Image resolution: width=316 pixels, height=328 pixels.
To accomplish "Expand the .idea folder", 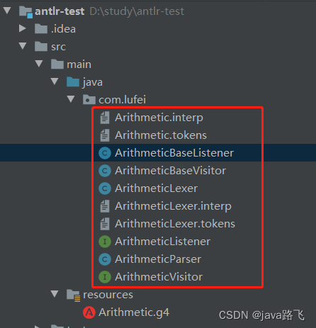I will coord(23,28).
